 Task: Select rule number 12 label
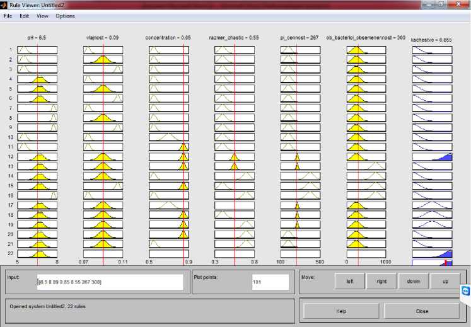[10, 156]
